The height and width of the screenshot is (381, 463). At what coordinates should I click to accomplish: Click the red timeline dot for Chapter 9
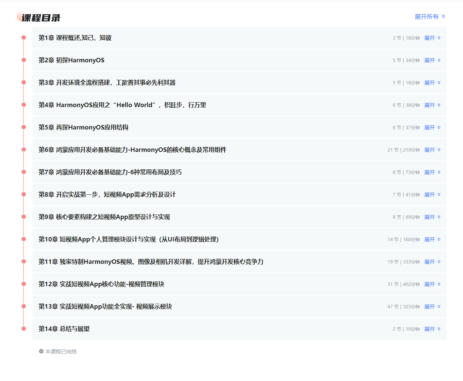coord(24,217)
